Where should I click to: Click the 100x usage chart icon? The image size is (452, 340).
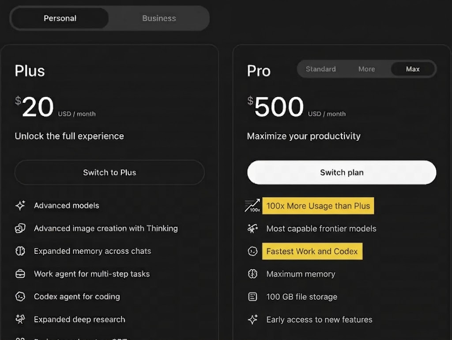252,206
